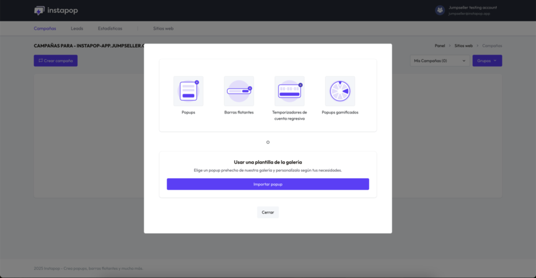Expand the Grupos dropdown button

[x=487, y=61]
